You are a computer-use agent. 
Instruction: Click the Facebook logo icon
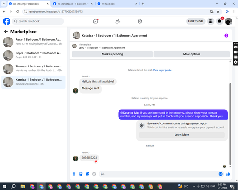coord(7,21)
